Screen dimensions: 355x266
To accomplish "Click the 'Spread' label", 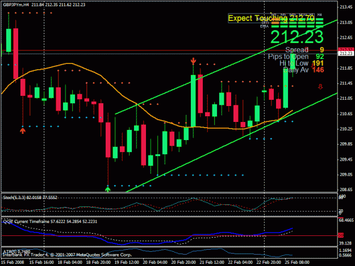I will coord(296,50).
